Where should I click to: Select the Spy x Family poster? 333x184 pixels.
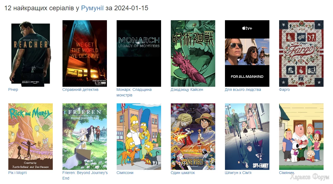247,137
